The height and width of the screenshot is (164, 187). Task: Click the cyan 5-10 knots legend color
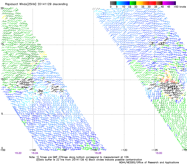(x=120, y=3)
